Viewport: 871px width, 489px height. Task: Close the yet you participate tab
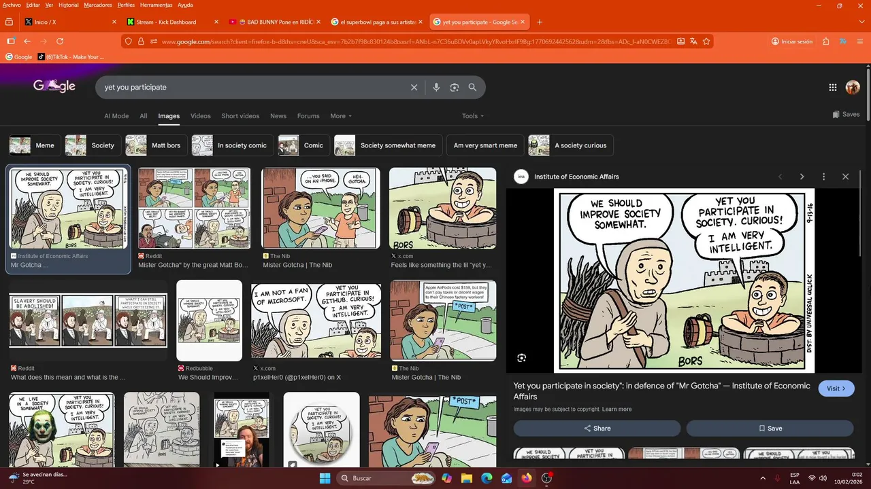523,22
